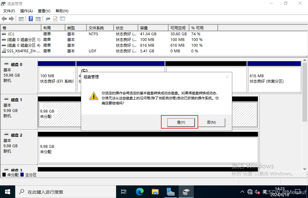
Task: Open the 帮助(H) menu
Action: point(62,11)
